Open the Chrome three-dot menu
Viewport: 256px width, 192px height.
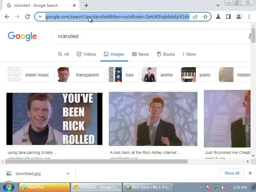249,17
